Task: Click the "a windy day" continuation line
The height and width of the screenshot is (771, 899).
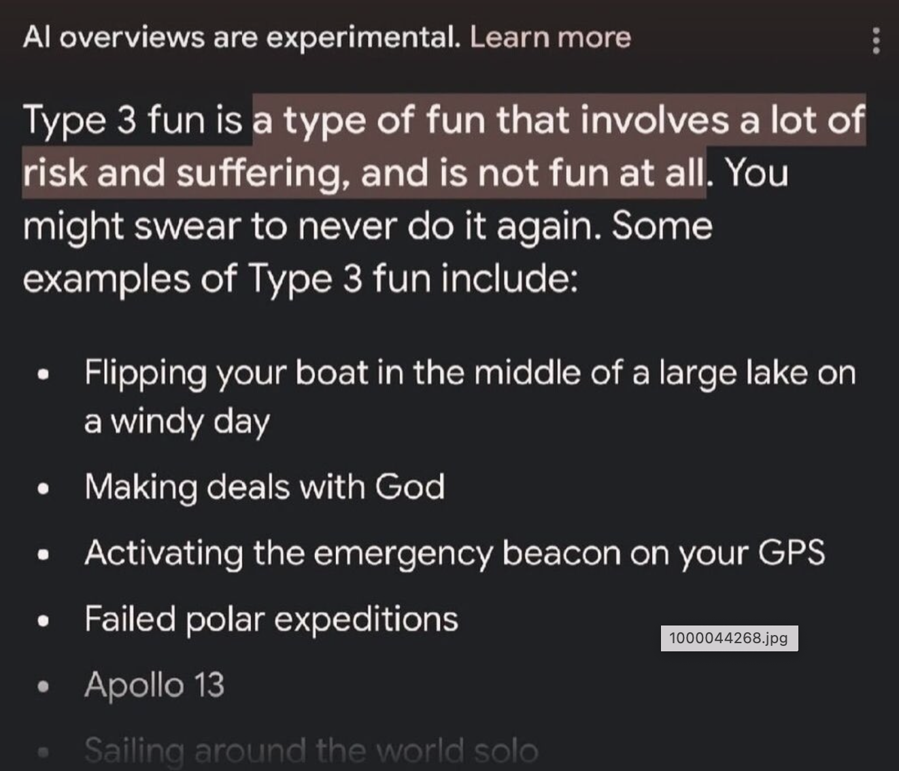Action: click(177, 422)
